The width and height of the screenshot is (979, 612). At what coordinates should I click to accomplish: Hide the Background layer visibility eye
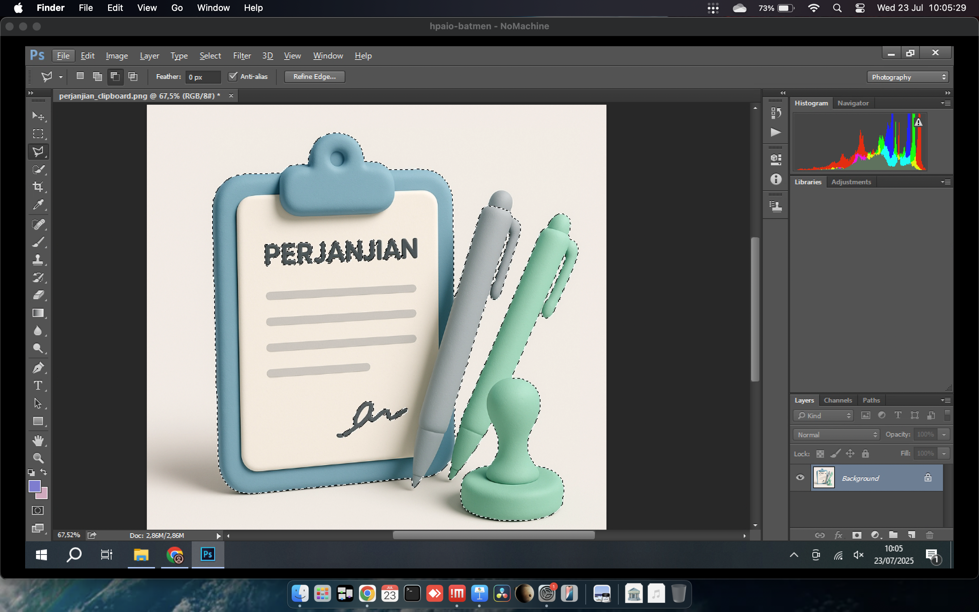coord(800,478)
